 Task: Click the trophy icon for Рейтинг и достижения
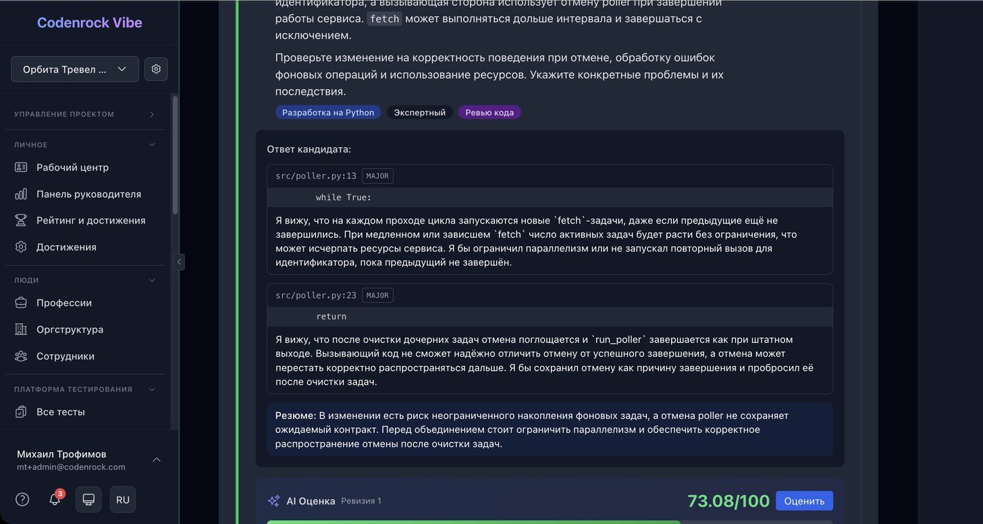21,220
